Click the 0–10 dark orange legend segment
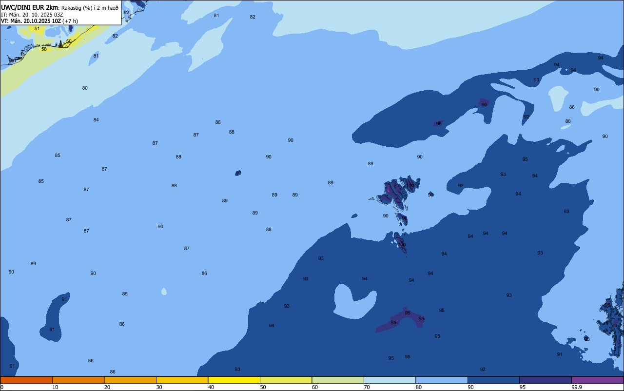The image size is (624, 391). pyautogui.click(x=26, y=380)
